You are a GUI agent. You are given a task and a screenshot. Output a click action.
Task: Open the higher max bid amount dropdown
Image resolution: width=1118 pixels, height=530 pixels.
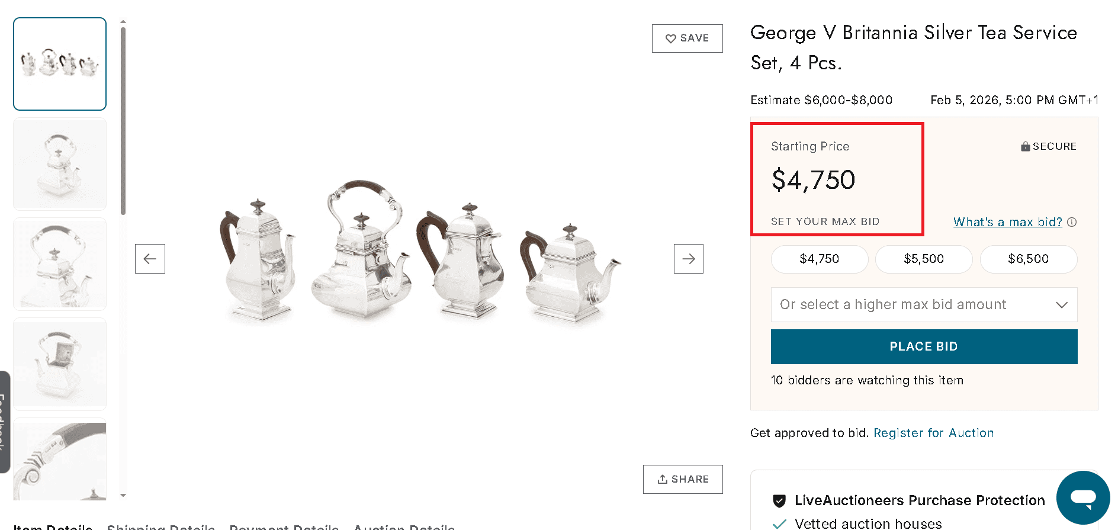923,304
